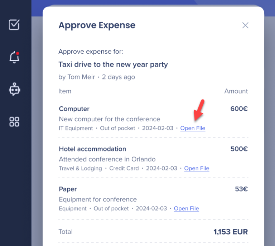The width and height of the screenshot is (275, 246).
Task: Open File for Hotel accommodation expense
Action: 197,168
